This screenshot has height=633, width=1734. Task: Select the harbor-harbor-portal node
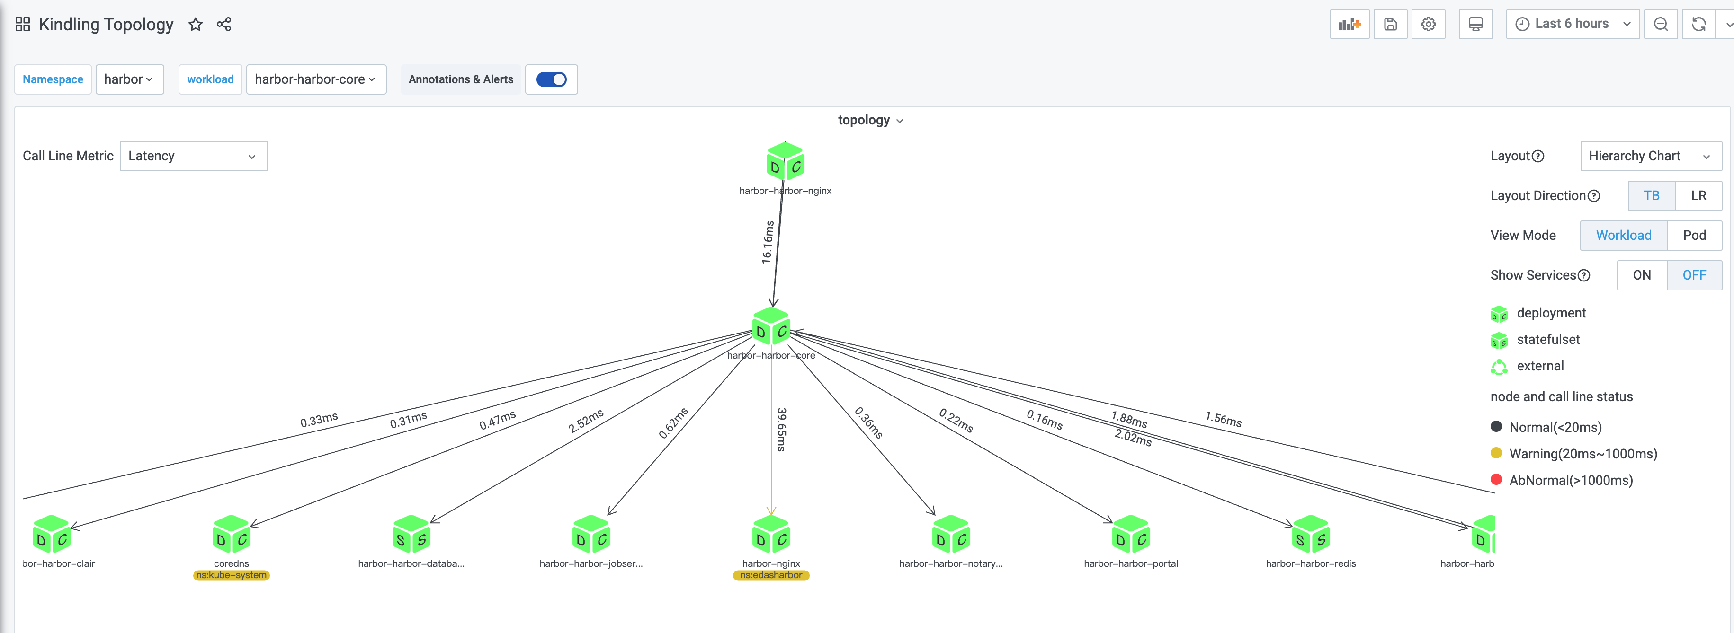coord(1131,534)
